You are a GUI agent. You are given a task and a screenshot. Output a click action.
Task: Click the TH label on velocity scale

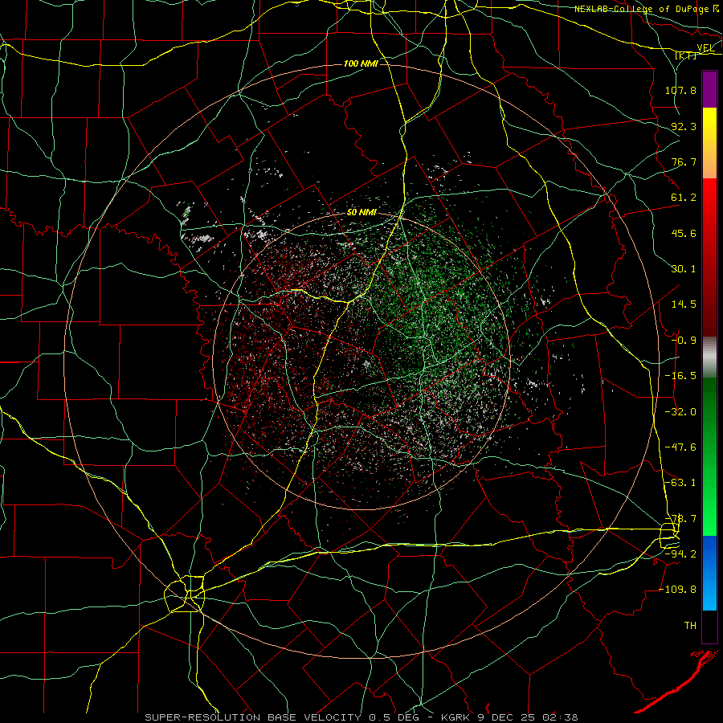coord(690,626)
